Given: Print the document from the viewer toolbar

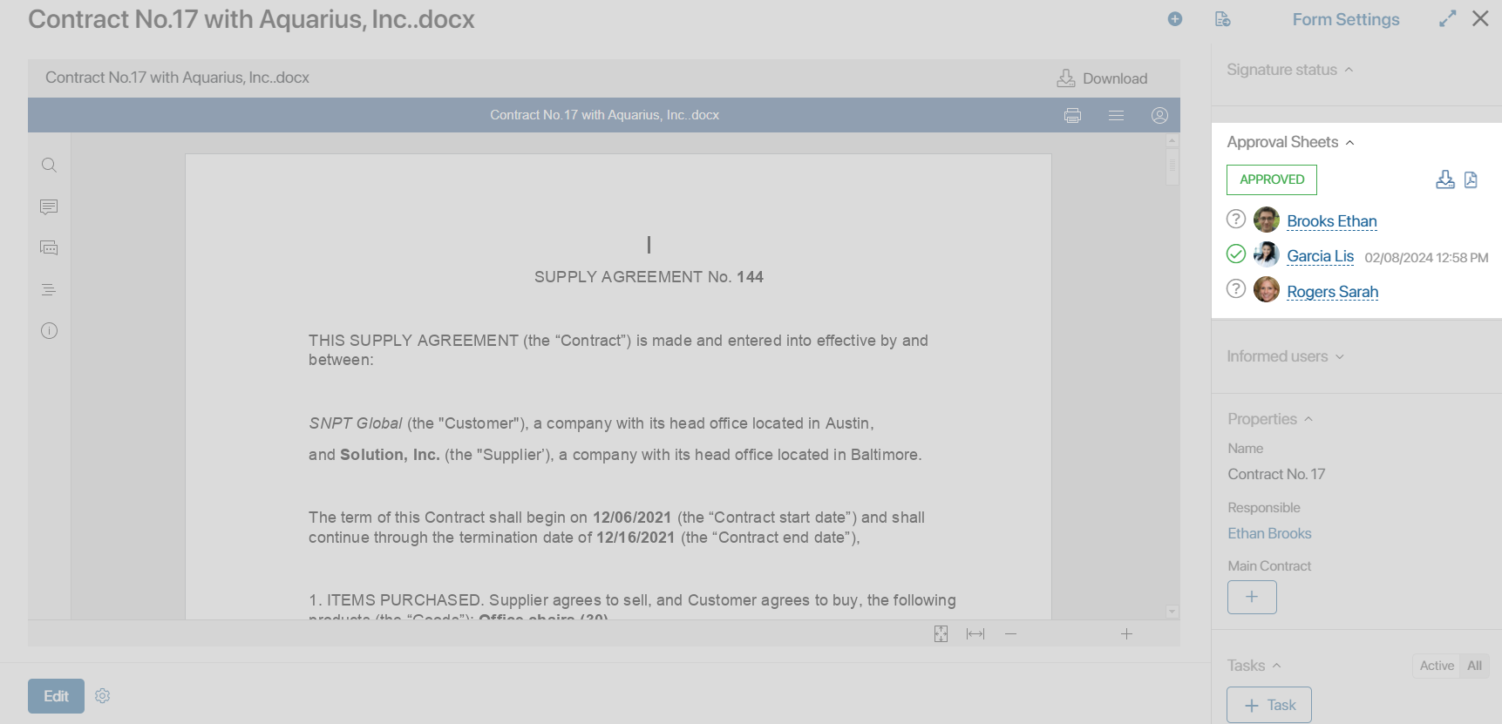Looking at the screenshot, I should tap(1072, 115).
